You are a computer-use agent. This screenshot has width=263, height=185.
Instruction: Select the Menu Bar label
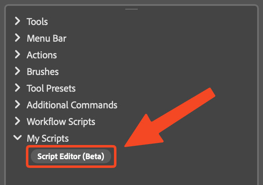tap(47, 38)
